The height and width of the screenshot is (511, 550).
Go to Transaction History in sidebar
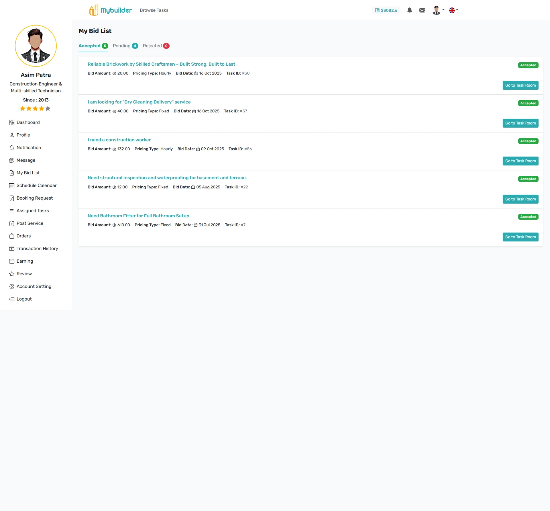37,249
